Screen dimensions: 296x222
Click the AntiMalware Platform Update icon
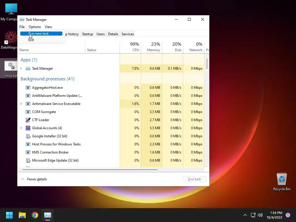(x=28, y=96)
